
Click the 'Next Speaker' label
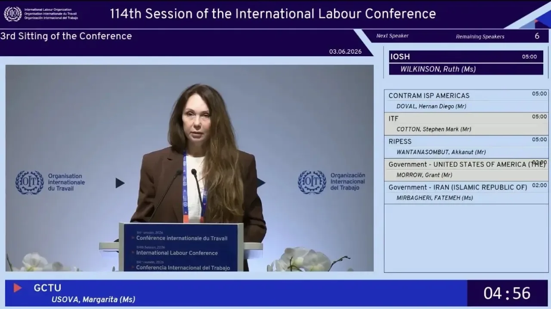393,36
